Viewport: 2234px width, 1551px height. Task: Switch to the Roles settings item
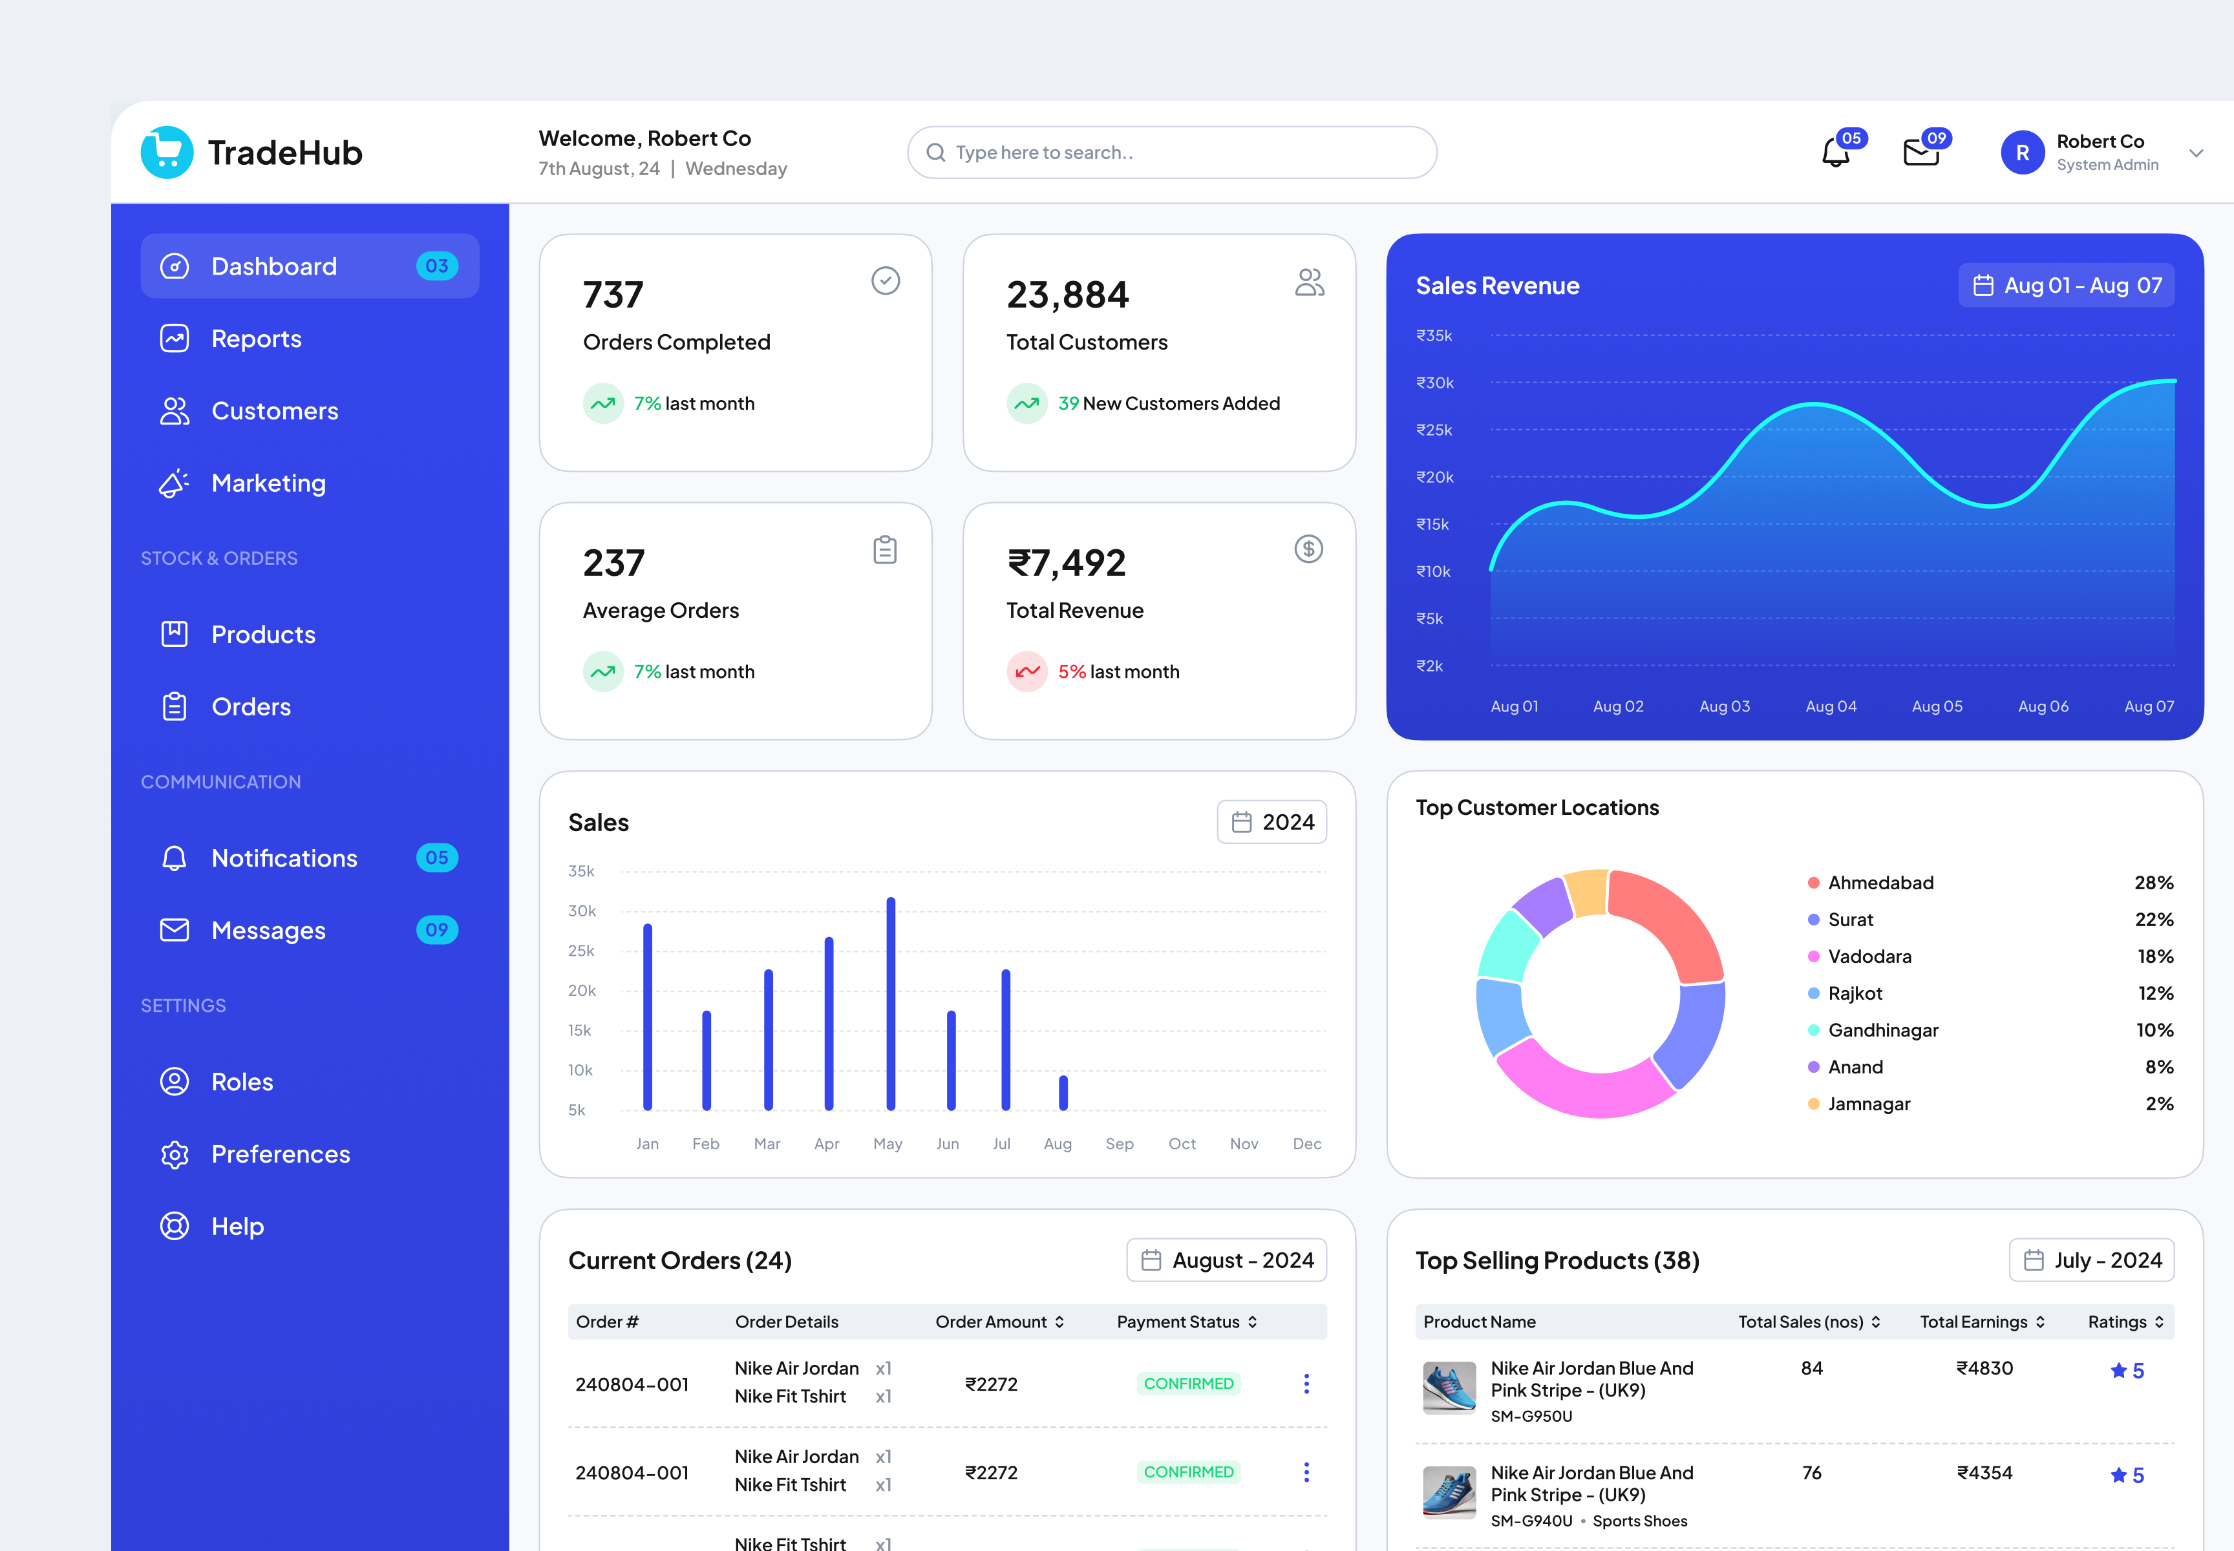175,1081
